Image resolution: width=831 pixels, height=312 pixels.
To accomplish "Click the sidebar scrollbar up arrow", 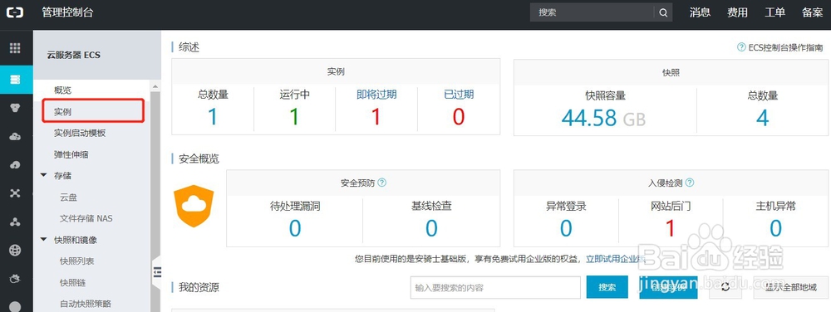I will pyautogui.click(x=155, y=86).
